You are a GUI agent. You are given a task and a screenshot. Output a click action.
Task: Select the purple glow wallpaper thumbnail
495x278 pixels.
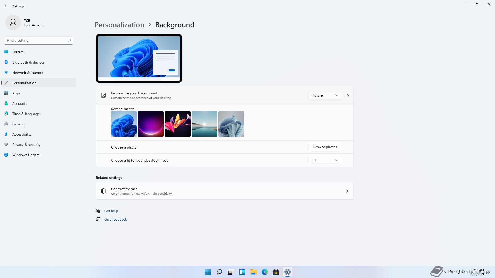click(x=151, y=124)
